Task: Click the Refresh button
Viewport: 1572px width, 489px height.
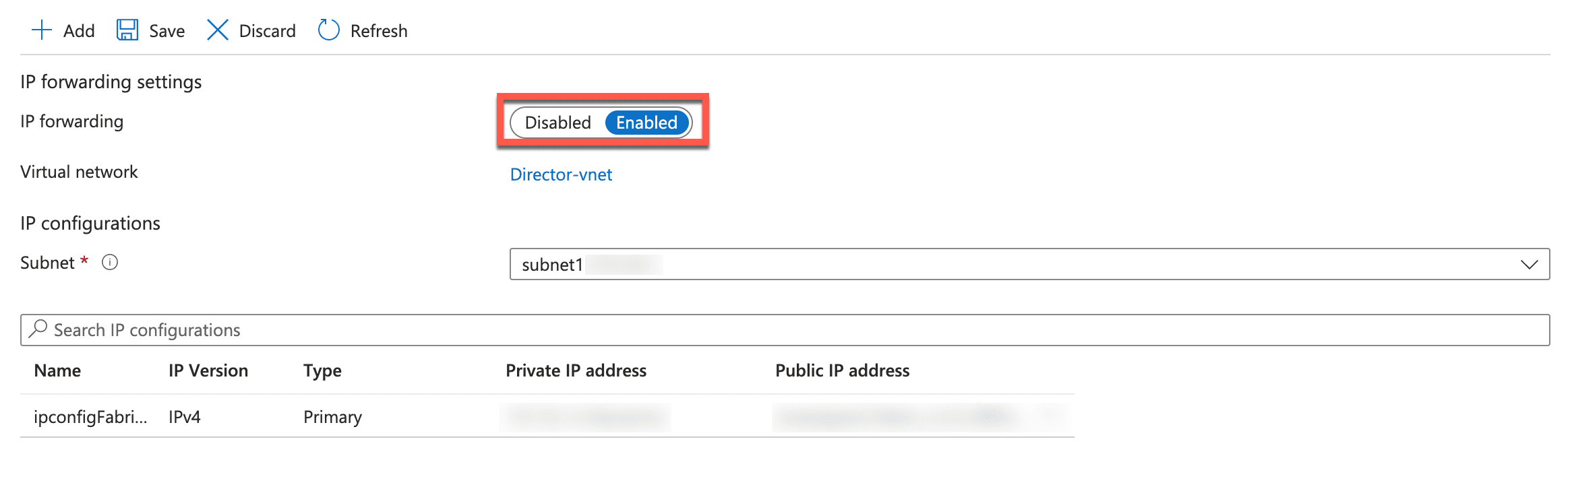Action: coord(377,30)
